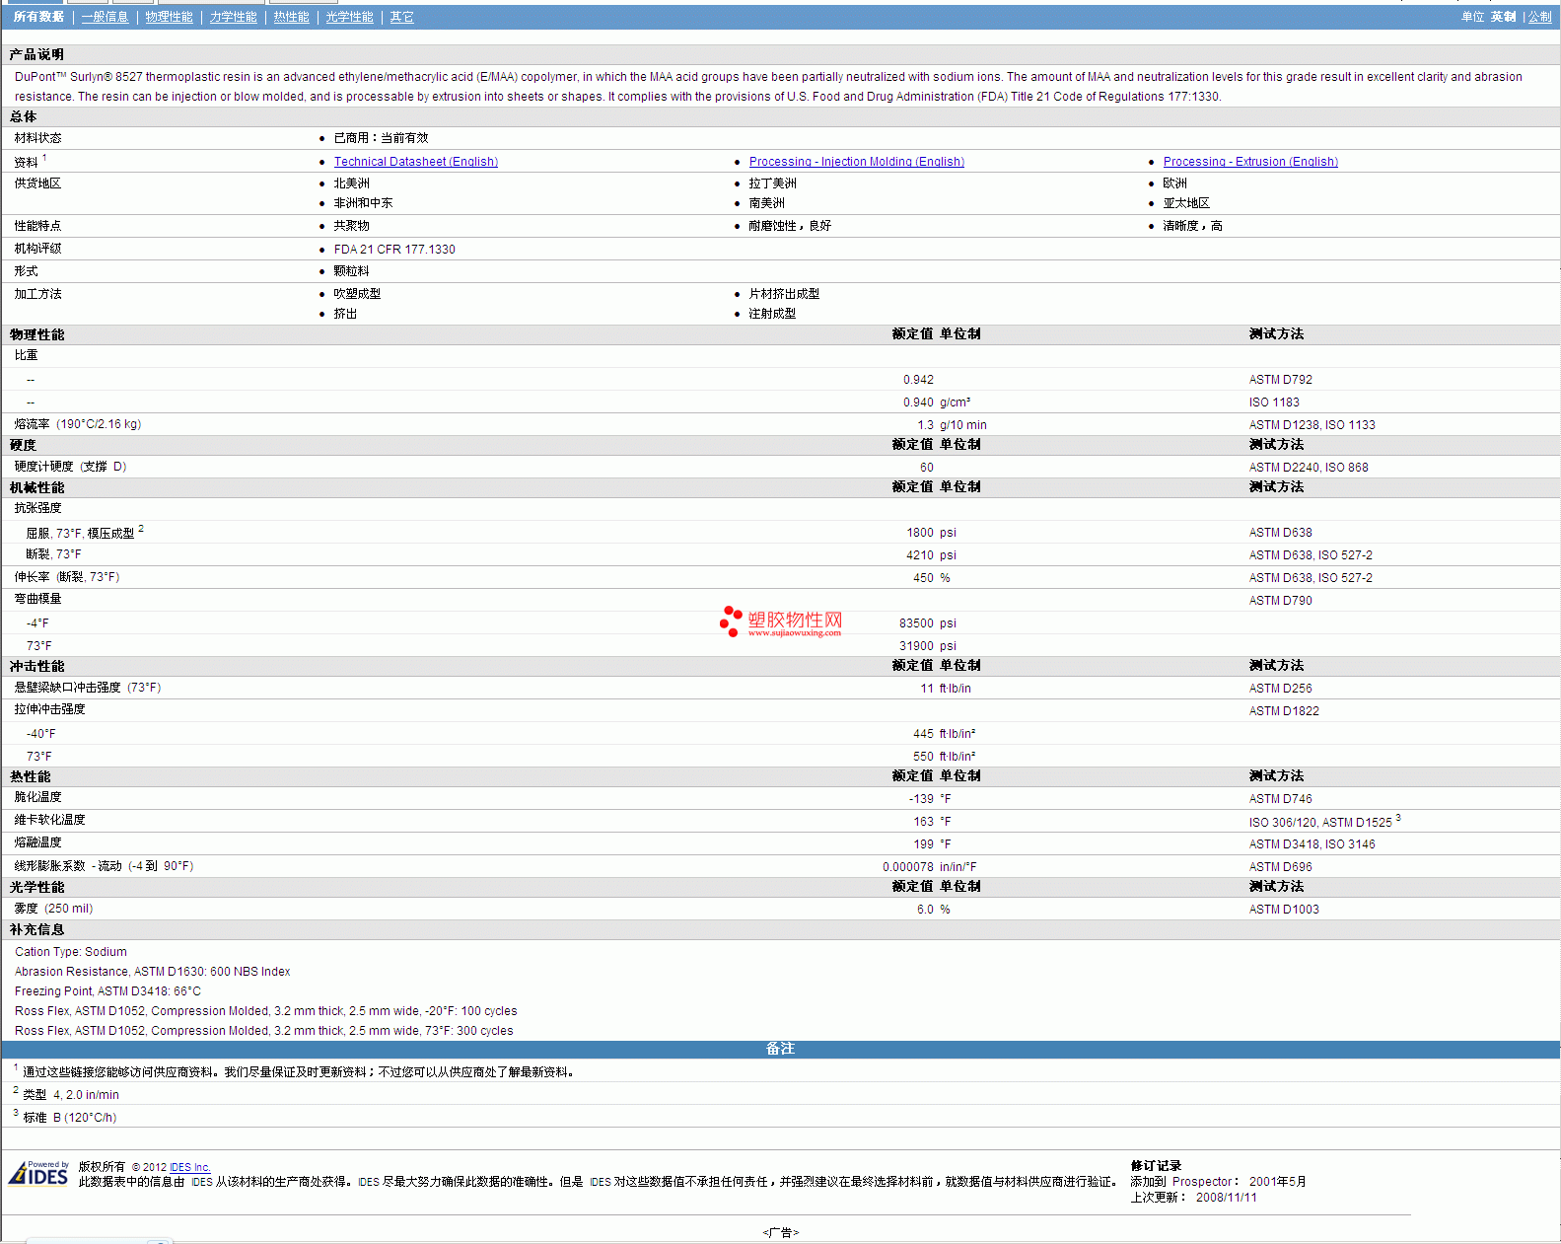The width and height of the screenshot is (1561, 1244).
Task: Click the Cation Type: Sodium line
Action: coord(71,952)
